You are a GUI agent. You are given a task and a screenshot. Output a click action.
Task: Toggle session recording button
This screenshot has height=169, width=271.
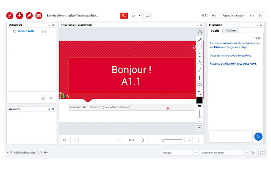(214, 16)
